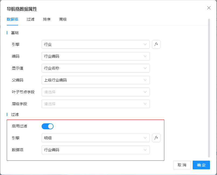Select the 数据项 tab
This screenshot has width=217, height=175.
point(12,19)
